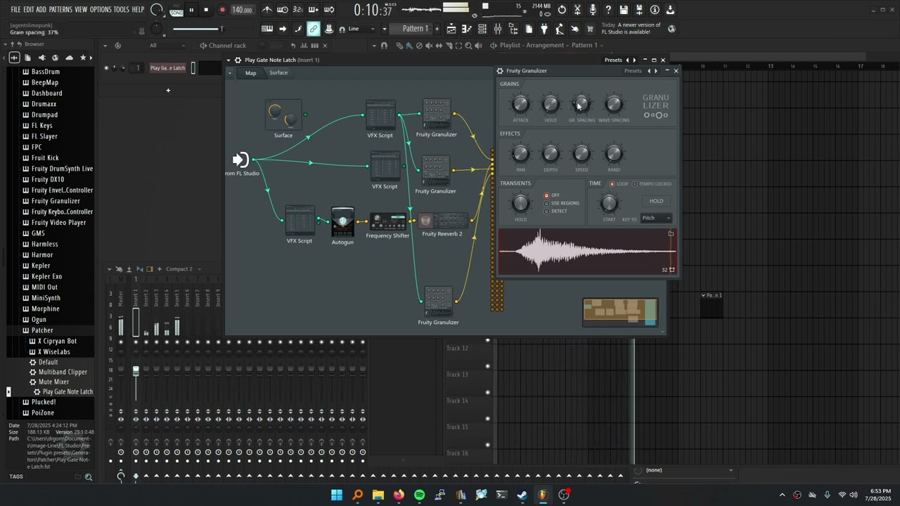
Task: Open Spotify from the taskbar
Action: click(420, 495)
